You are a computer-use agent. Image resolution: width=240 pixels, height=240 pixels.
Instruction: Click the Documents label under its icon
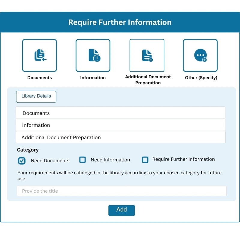[x=39, y=77]
